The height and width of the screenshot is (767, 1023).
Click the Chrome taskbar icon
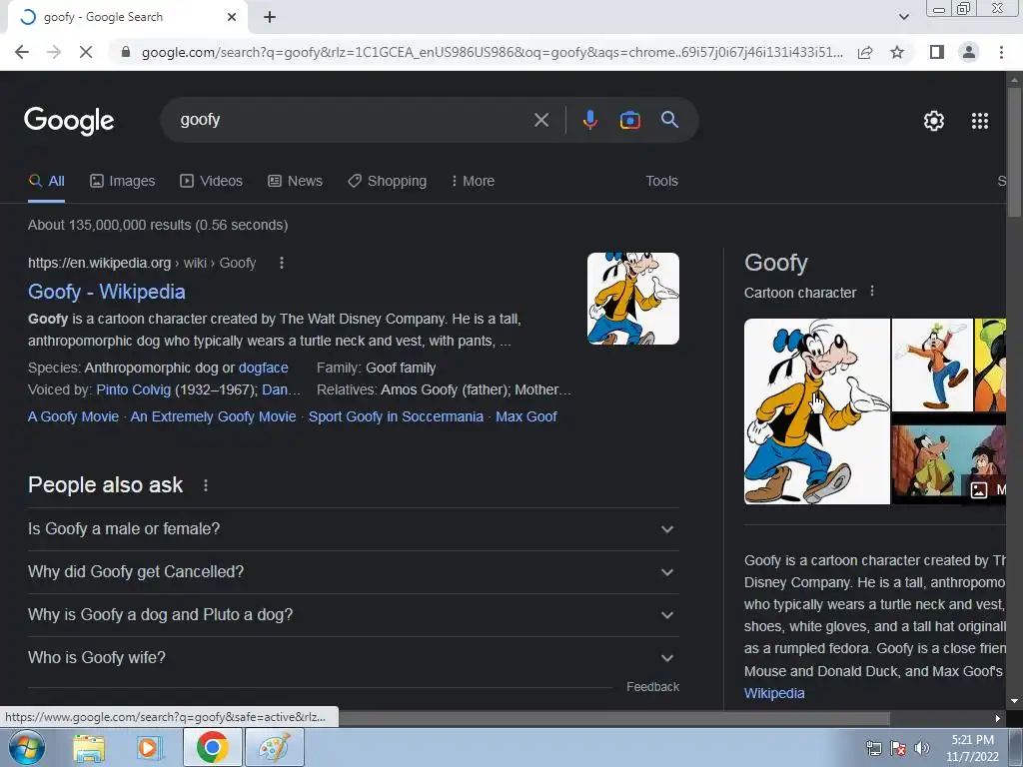(212, 747)
